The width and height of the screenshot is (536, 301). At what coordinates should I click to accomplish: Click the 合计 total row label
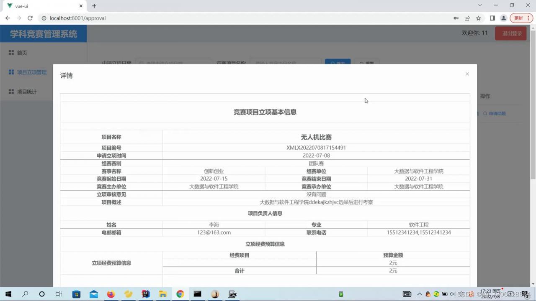pyautogui.click(x=240, y=271)
